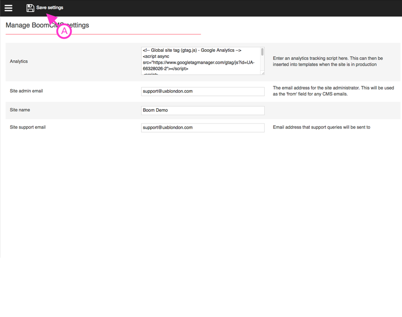Click the Site admin email label

(x=26, y=91)
